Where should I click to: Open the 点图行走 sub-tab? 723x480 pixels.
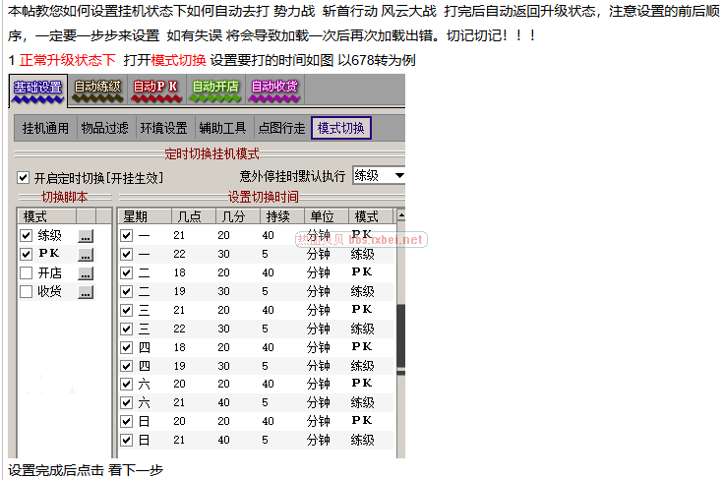pos(280,128)
